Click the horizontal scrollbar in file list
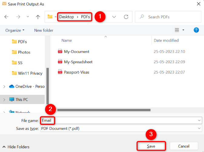 tap(103, 110)
